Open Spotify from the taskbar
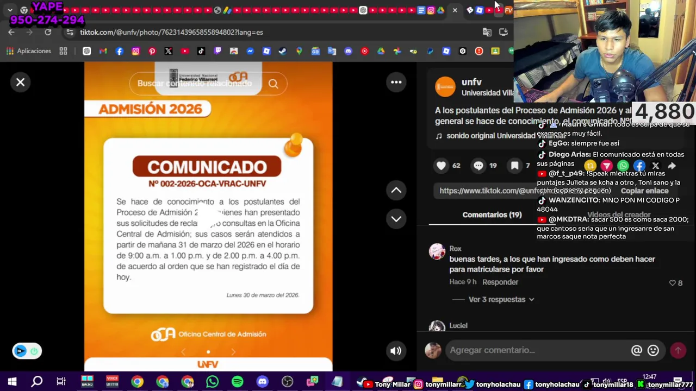696x391 pixels. coord(237,382)
